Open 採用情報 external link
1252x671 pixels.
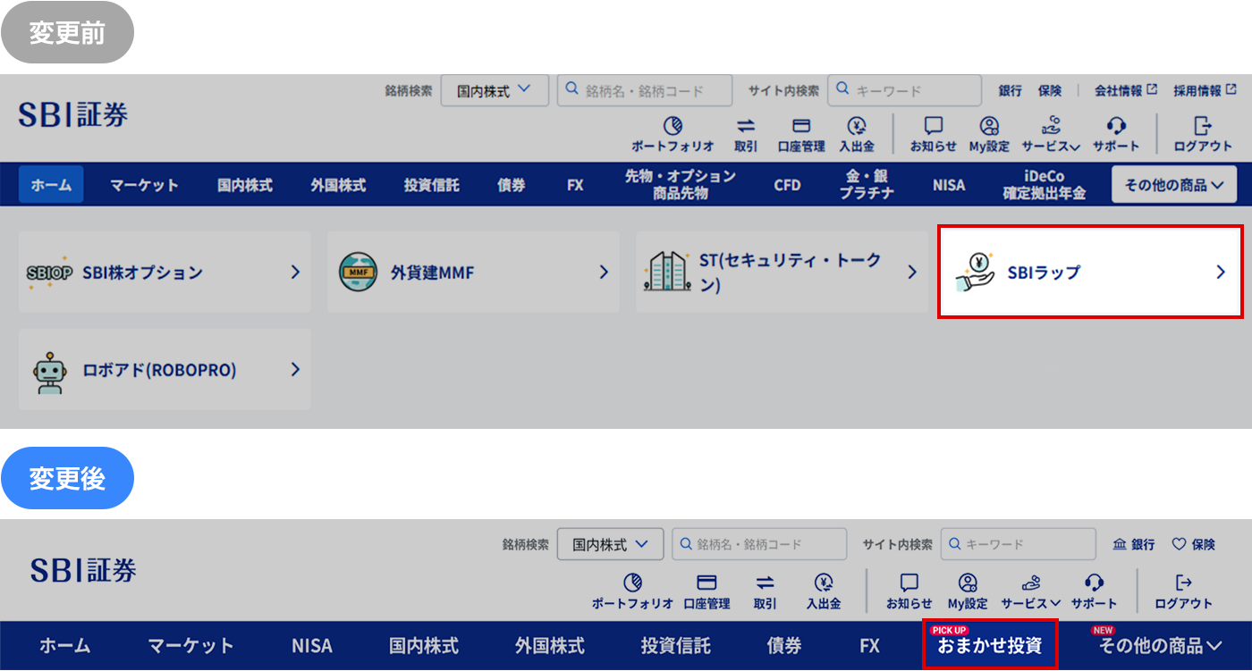(1205, 90)
